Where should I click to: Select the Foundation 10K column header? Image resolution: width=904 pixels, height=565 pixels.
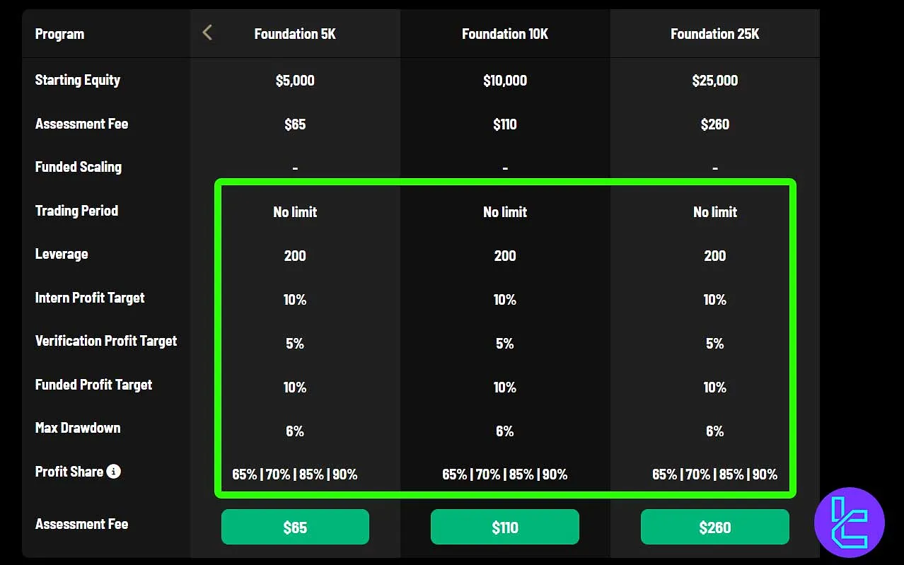pyautogui.click(x=504, y=33)
